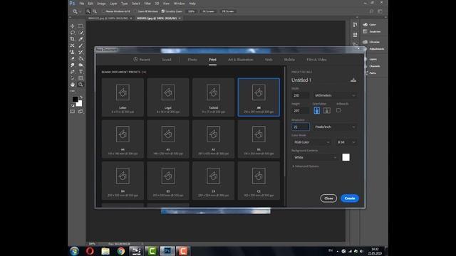Select the Eraser tool
The width and height of the screenshot is (456, 256).
click(73, 58)
